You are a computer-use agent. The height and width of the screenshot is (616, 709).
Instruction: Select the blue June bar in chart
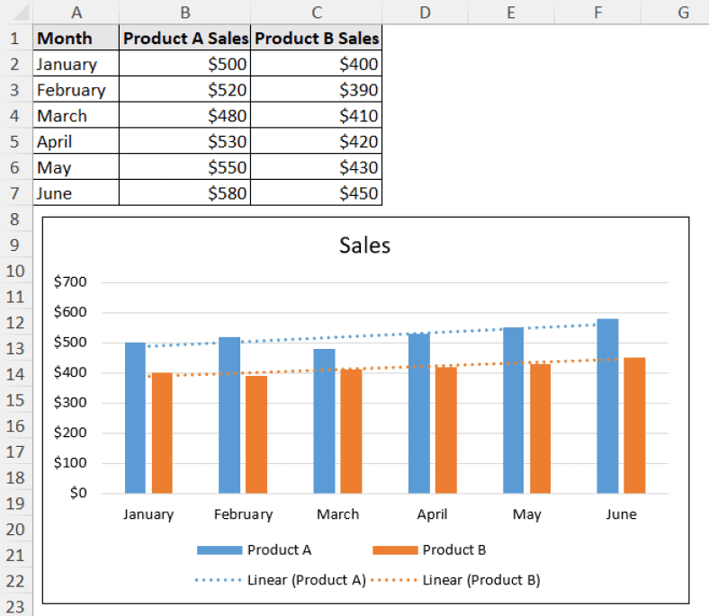tap(607, 406)
